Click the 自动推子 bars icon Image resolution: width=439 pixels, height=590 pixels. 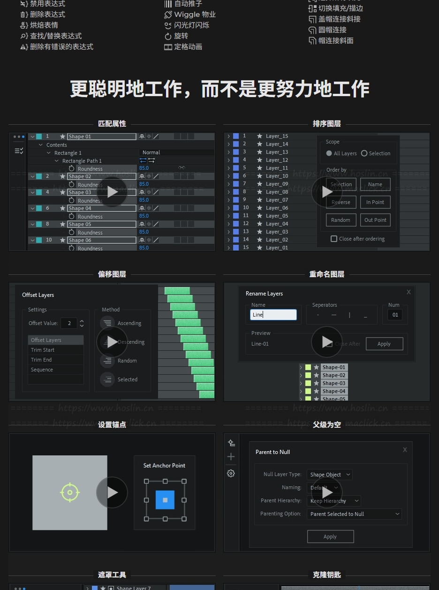pyautogui.click(x=168, y=4)
